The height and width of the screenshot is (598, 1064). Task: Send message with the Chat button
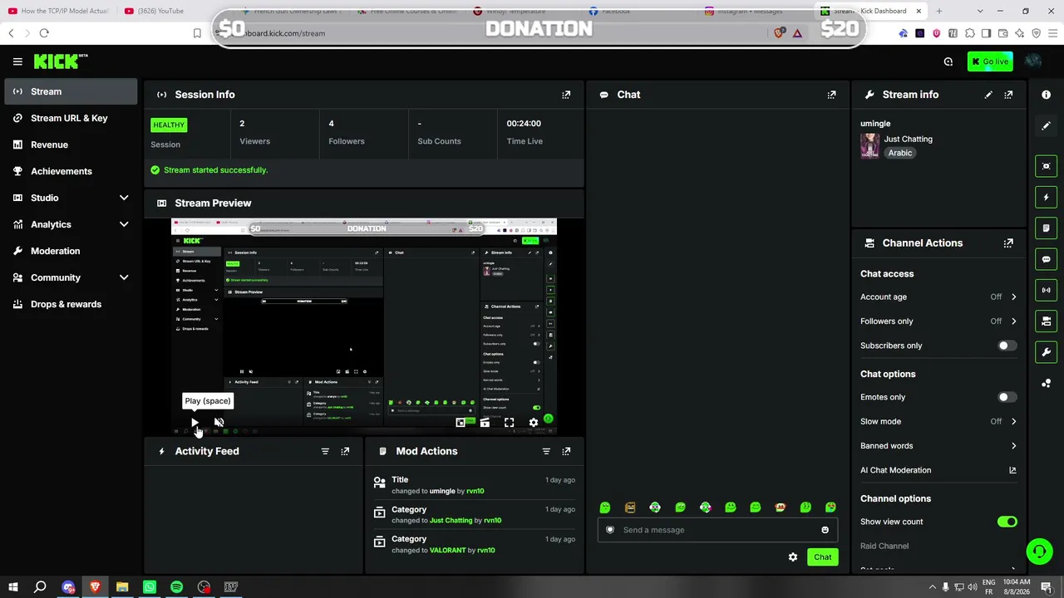(x=822, y=557)
